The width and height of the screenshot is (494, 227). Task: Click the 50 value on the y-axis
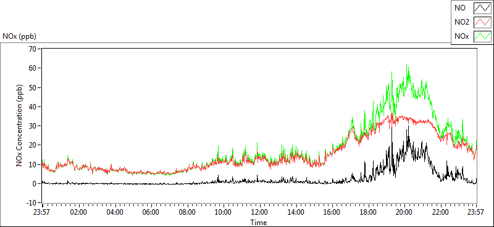click(x=32, y=87)
